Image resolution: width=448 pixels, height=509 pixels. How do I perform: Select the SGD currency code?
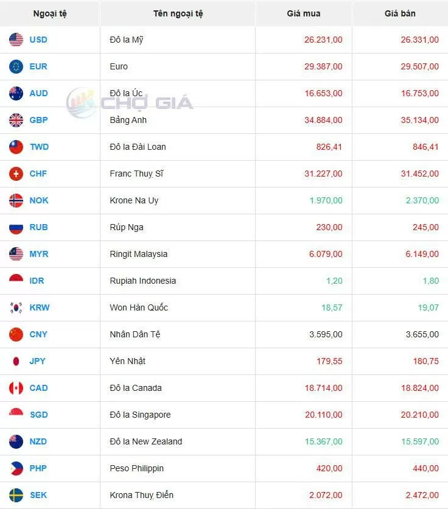point(38,415)
